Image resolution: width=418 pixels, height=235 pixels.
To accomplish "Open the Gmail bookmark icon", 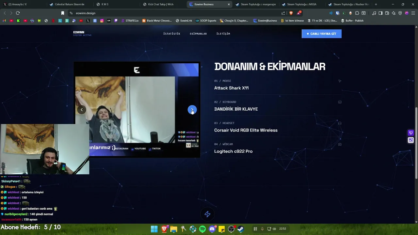I will (x=4, y=21).
